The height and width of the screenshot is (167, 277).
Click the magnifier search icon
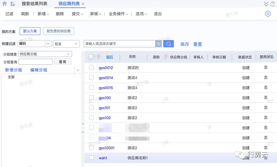coord(168,44)
